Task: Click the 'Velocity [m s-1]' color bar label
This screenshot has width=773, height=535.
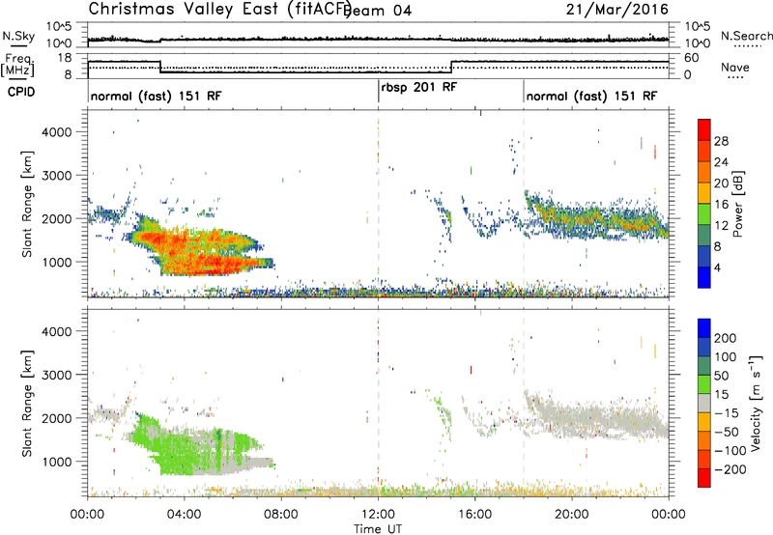Action: 756,403
